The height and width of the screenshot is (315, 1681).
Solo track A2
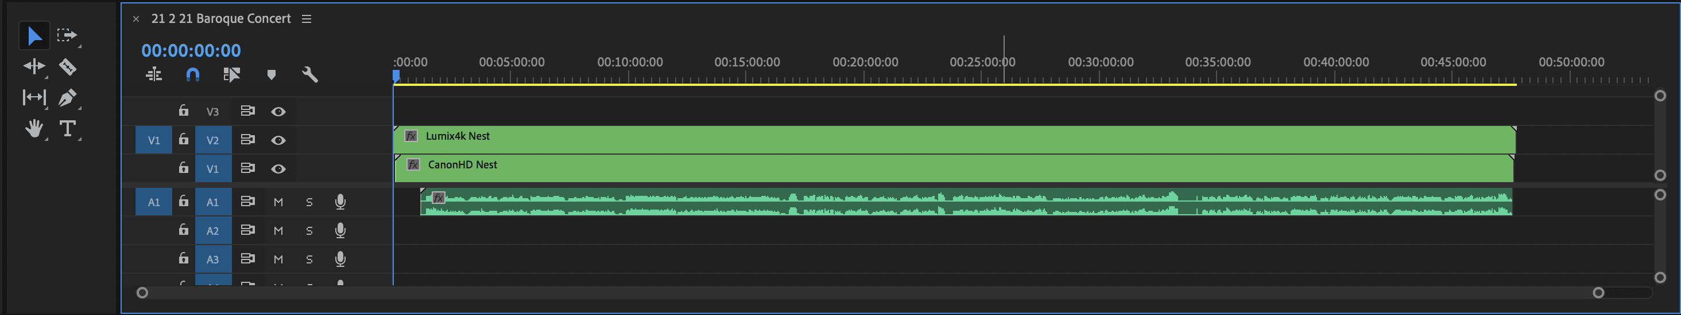point(309,230)
